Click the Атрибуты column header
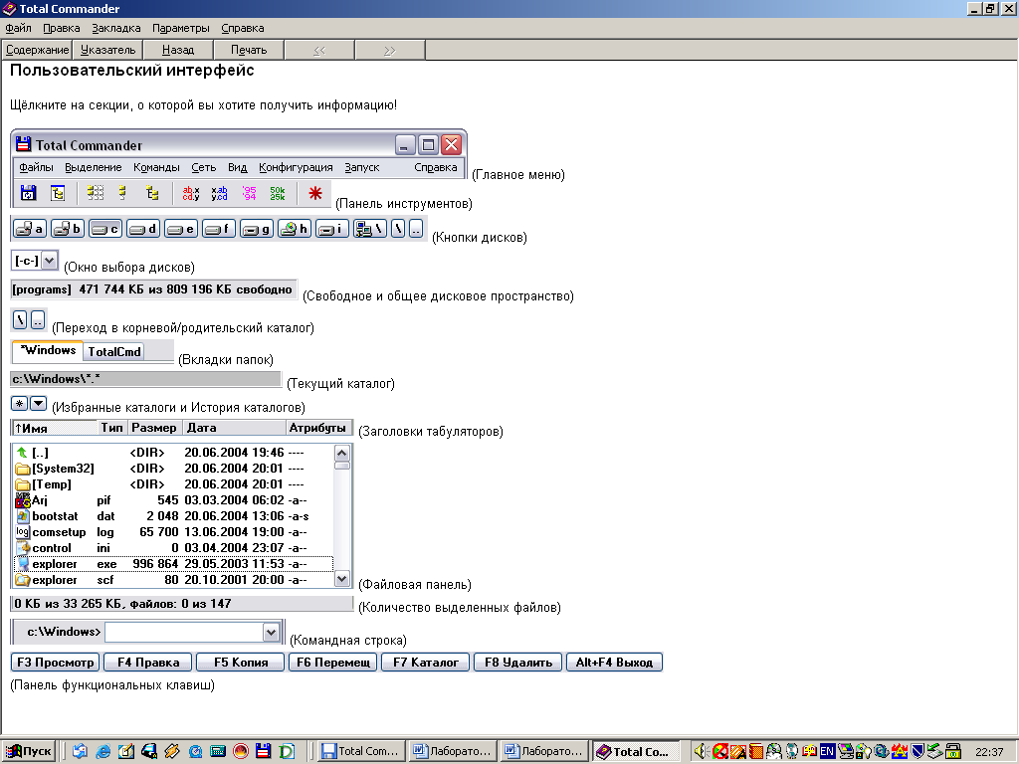 pos(318,428)
